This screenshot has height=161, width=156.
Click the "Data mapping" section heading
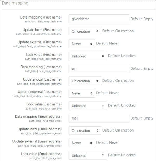pos(15,3)
